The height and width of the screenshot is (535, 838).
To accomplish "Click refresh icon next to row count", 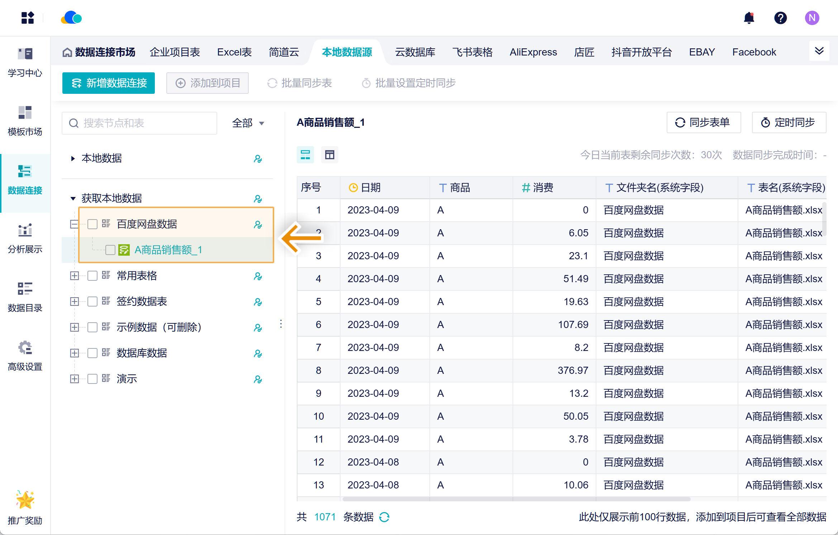I will point(384,517).
